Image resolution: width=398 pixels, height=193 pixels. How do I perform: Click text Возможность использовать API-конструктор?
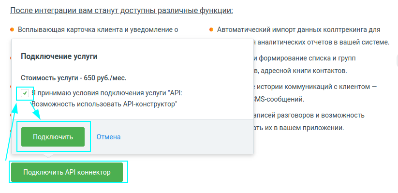[104, 104]
